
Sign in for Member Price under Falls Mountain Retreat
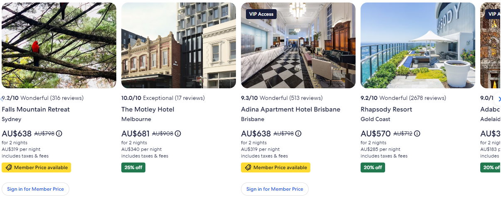(x=35, y=189)
